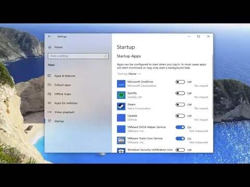Click the Microsoft OneDrive app icon
Image resolution: width=250 pixels, height=187 pixels.
121,84
